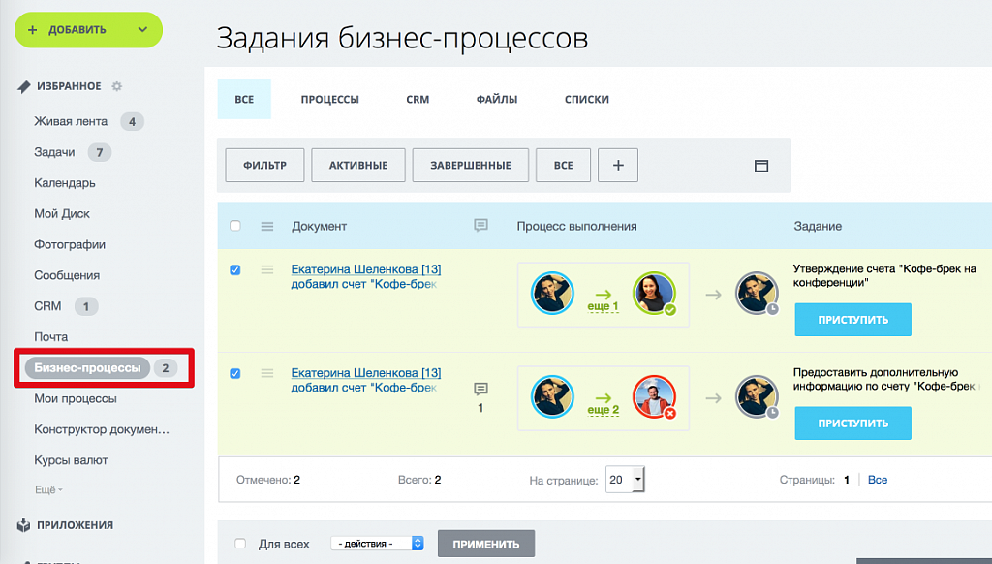Switch to the ВСЕ tab

pos(244,100)
